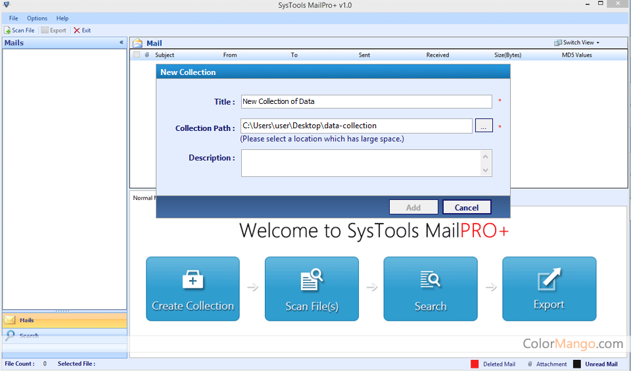Browse for Collection Path with ellipsis button
The height and width of the screenshot is (371, 631).
[483, 126]
